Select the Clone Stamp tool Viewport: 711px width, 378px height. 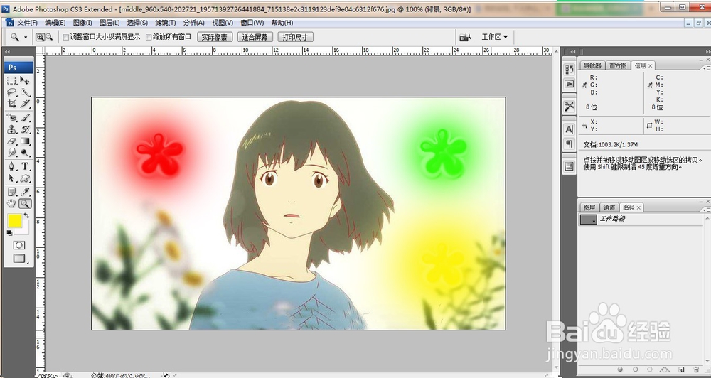click(12, 129)
